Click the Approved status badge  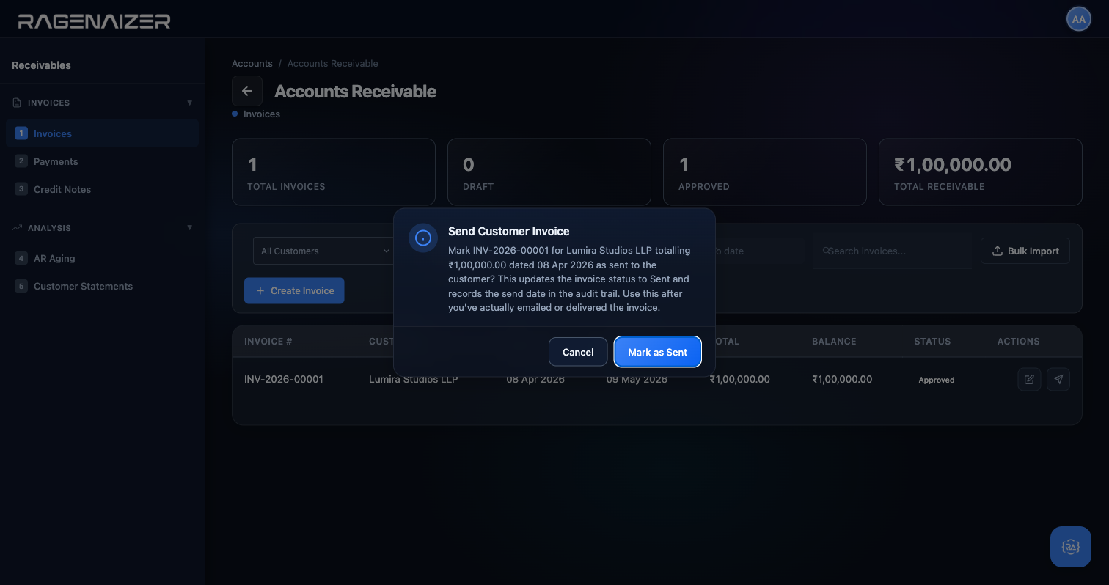pos(937,380)
